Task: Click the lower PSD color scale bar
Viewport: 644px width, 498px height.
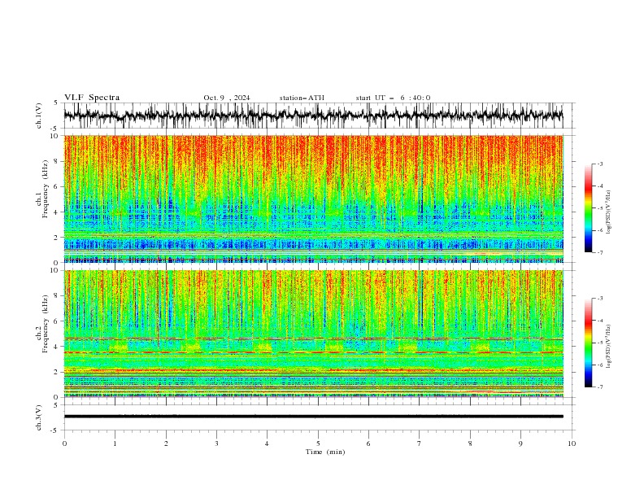Action: (x=588, y=343)
